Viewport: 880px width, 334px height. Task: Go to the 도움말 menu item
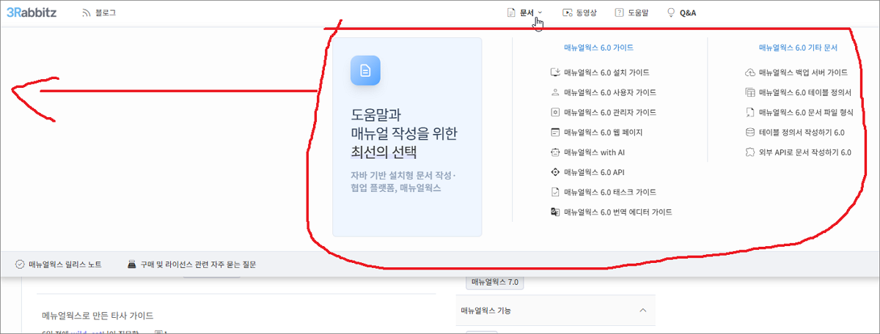631,13
